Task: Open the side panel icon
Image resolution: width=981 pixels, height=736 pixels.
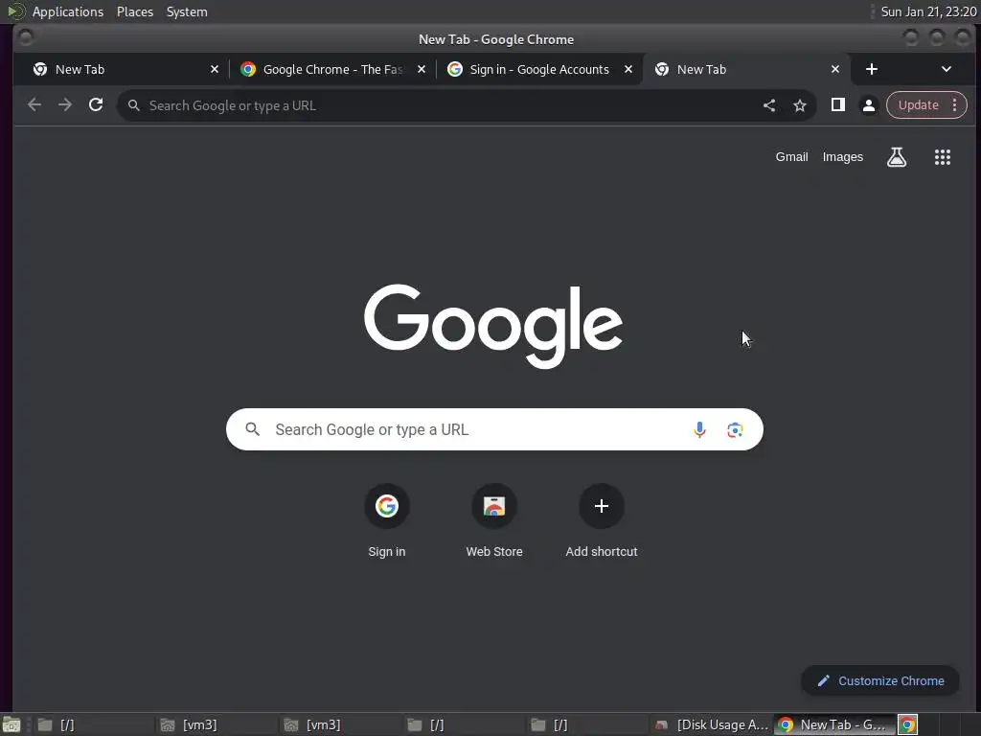Action: (837, 105)
